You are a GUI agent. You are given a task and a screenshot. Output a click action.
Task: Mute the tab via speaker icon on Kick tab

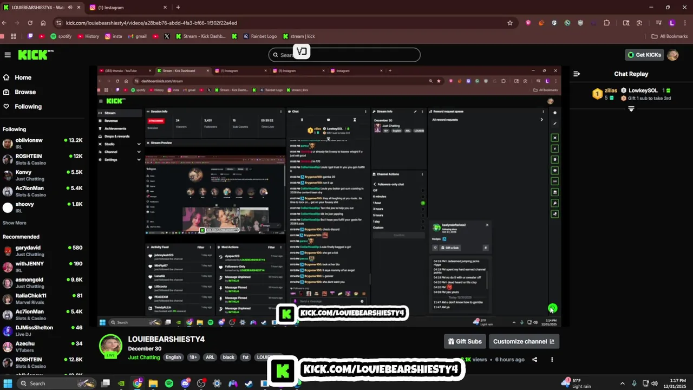tap(70, 8)
